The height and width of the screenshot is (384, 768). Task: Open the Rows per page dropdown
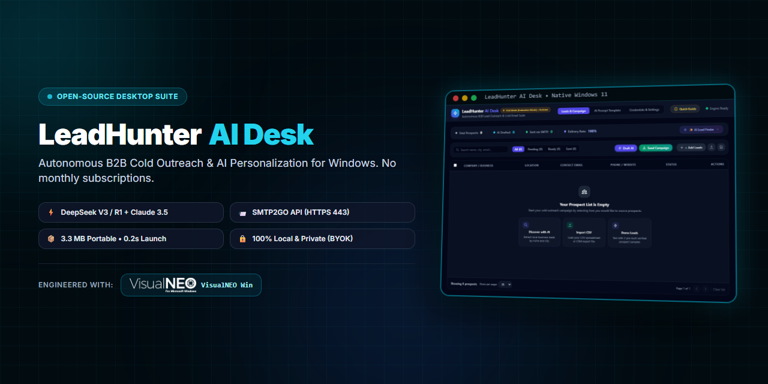[505, 284]
